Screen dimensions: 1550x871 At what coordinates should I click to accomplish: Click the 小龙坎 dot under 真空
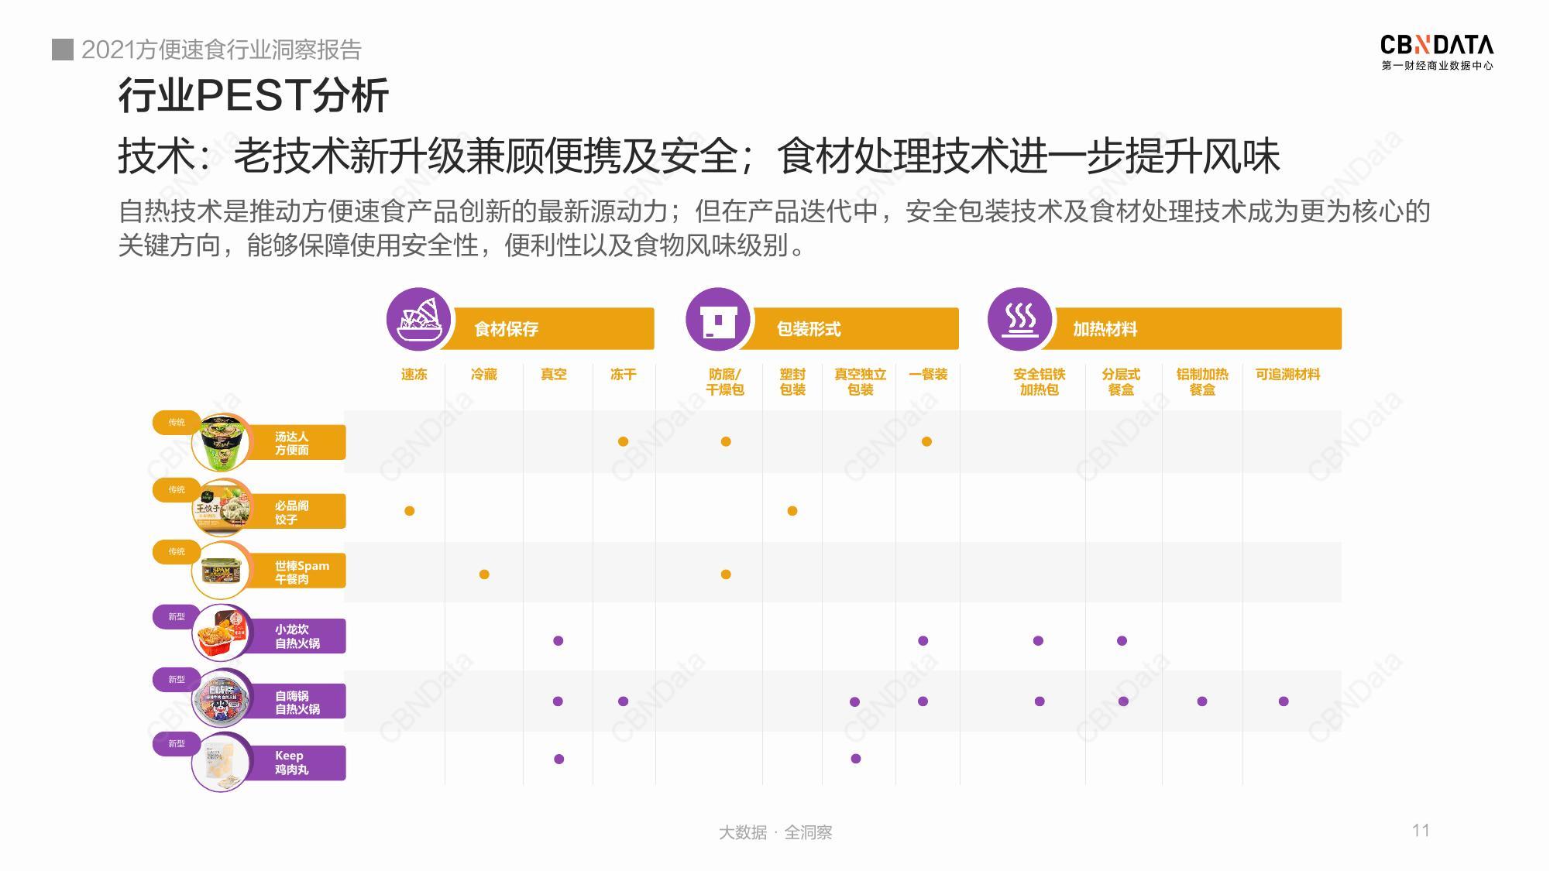pos(558,640)
